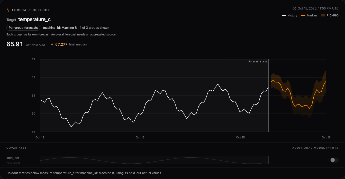This screenshot has height=179, width=345.
Task: Click the 67.277 final median value
Action: (61, 44)
